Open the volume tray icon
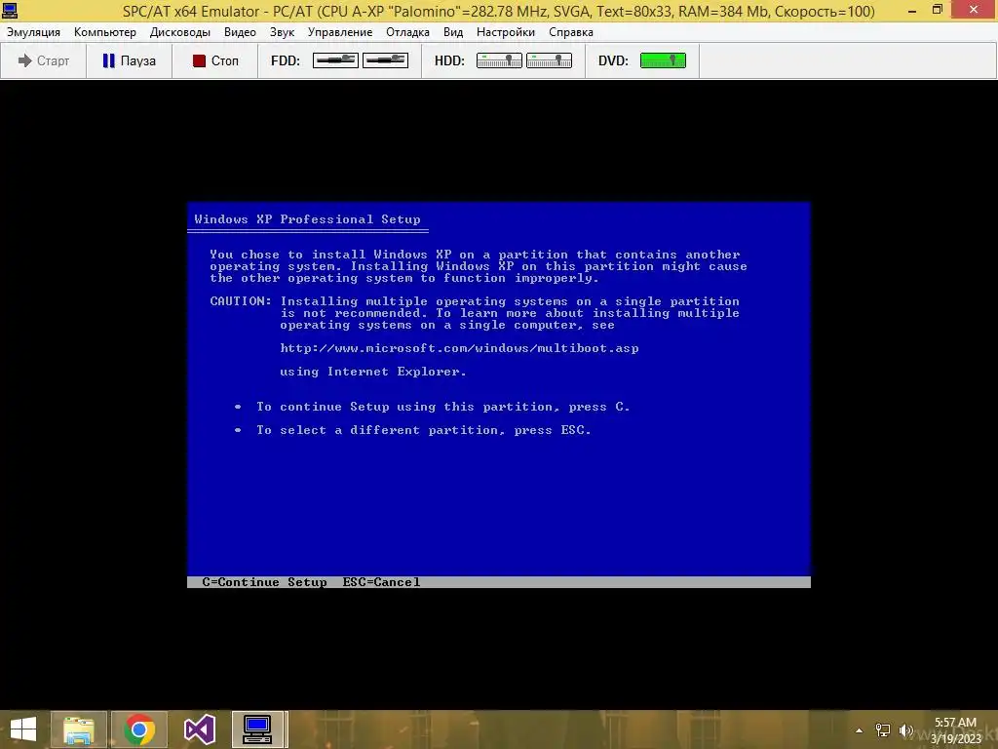This screenshot has width=998, height=749. click(x=905, y=730)
